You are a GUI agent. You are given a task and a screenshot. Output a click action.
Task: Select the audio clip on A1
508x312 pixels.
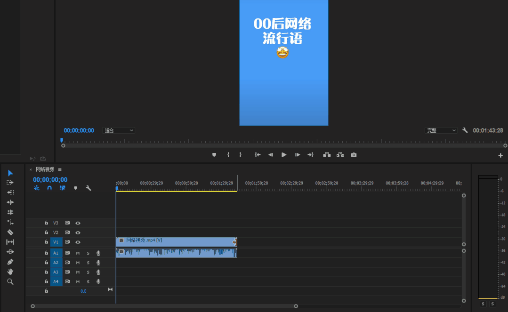pos(177,253)
